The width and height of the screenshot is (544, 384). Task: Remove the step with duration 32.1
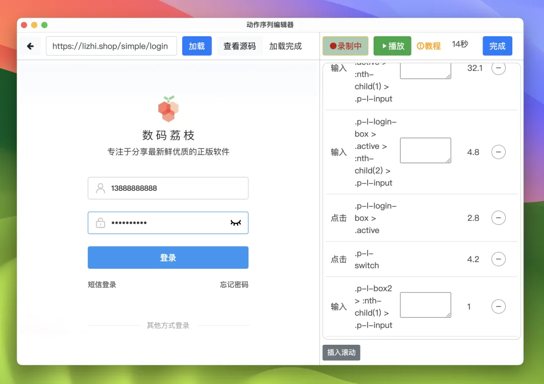coord(498,68)
